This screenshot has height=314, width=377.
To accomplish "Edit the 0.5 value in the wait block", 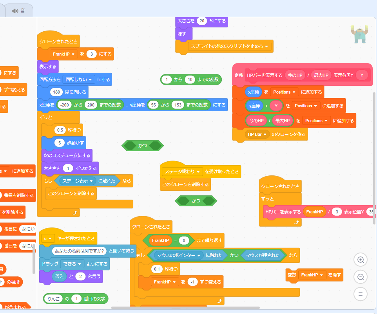I will point(59,130).
